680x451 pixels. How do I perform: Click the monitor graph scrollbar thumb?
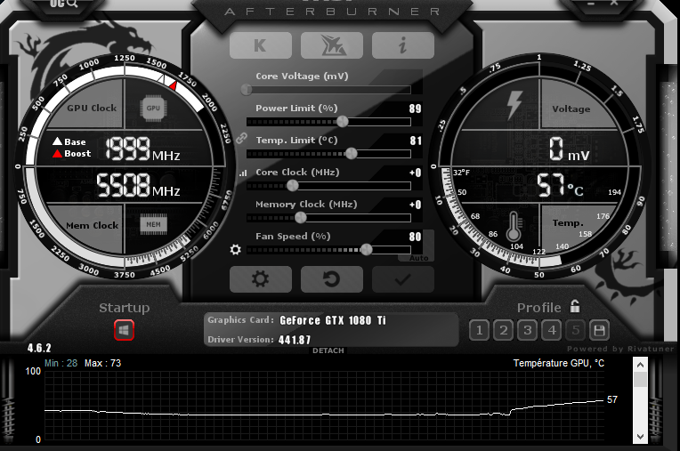[x=640, y=380]
